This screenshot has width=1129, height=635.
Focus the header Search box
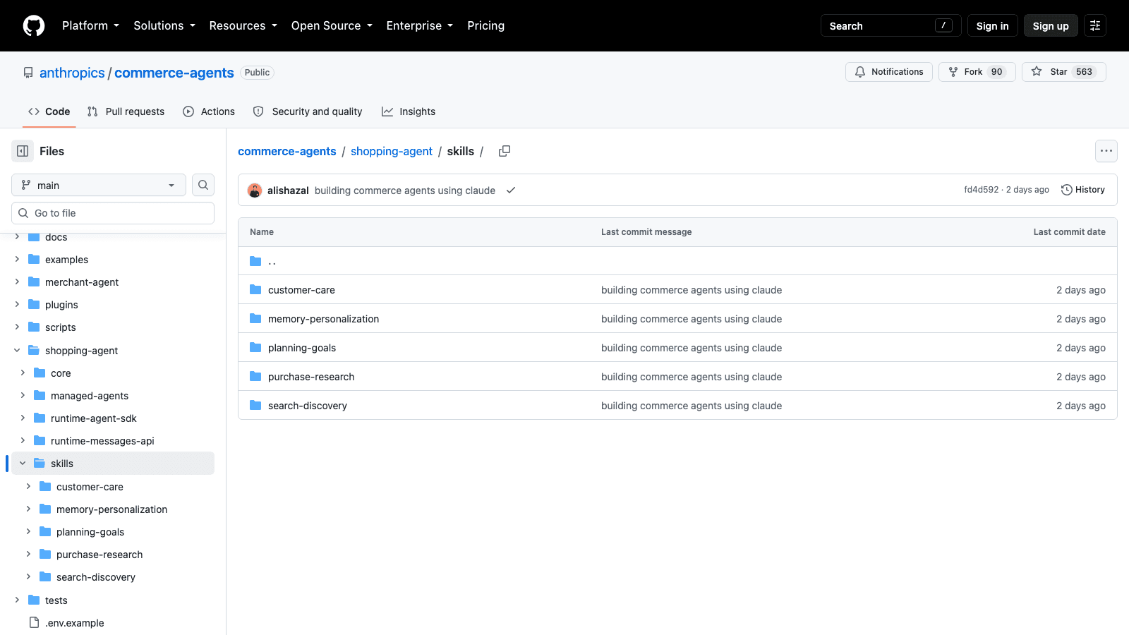point(890,25)
